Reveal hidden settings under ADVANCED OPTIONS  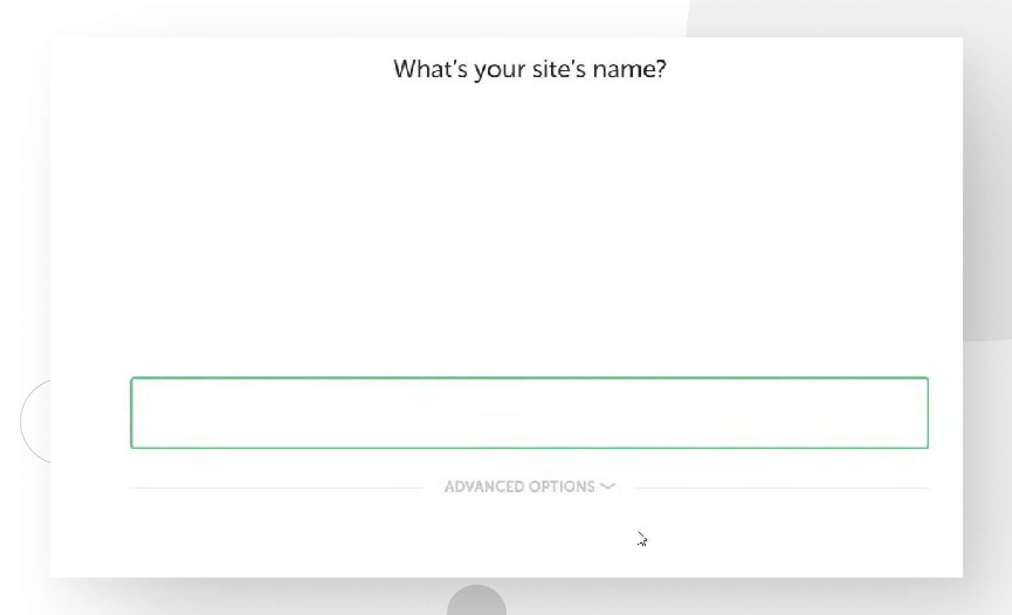(x=519, y=486)
